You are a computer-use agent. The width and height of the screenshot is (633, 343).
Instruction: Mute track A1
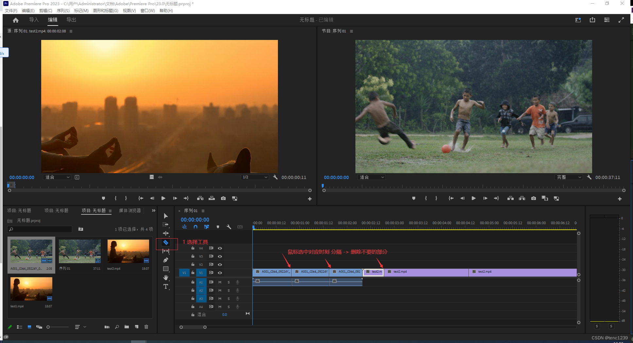pos(220,282)
